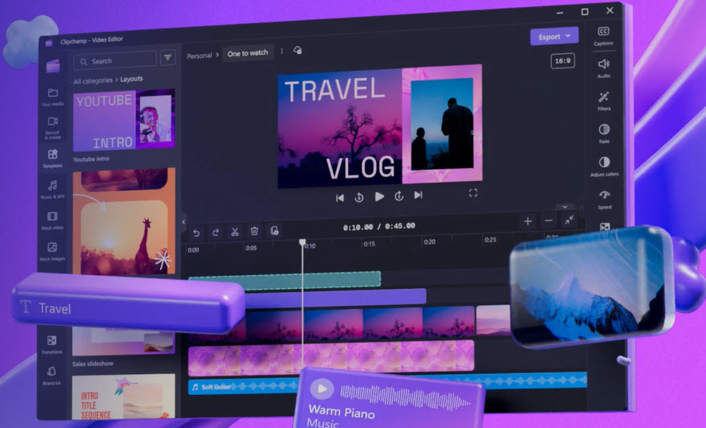Redo the last edit
Viewport: 706px width, 428px height.
(x=215, y=233)
